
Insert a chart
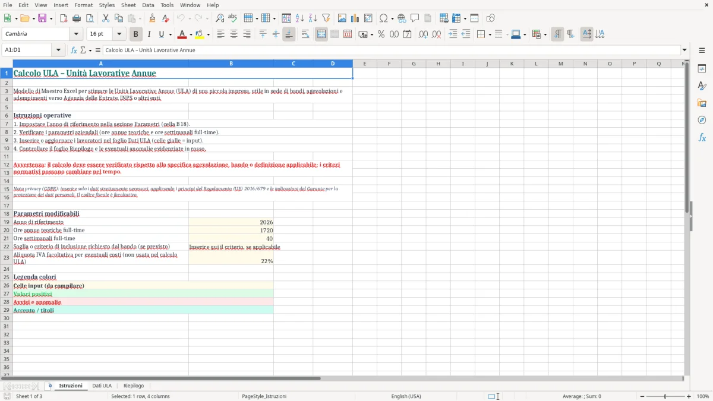point(355,18)
